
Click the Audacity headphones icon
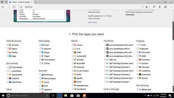click(75, 67)
